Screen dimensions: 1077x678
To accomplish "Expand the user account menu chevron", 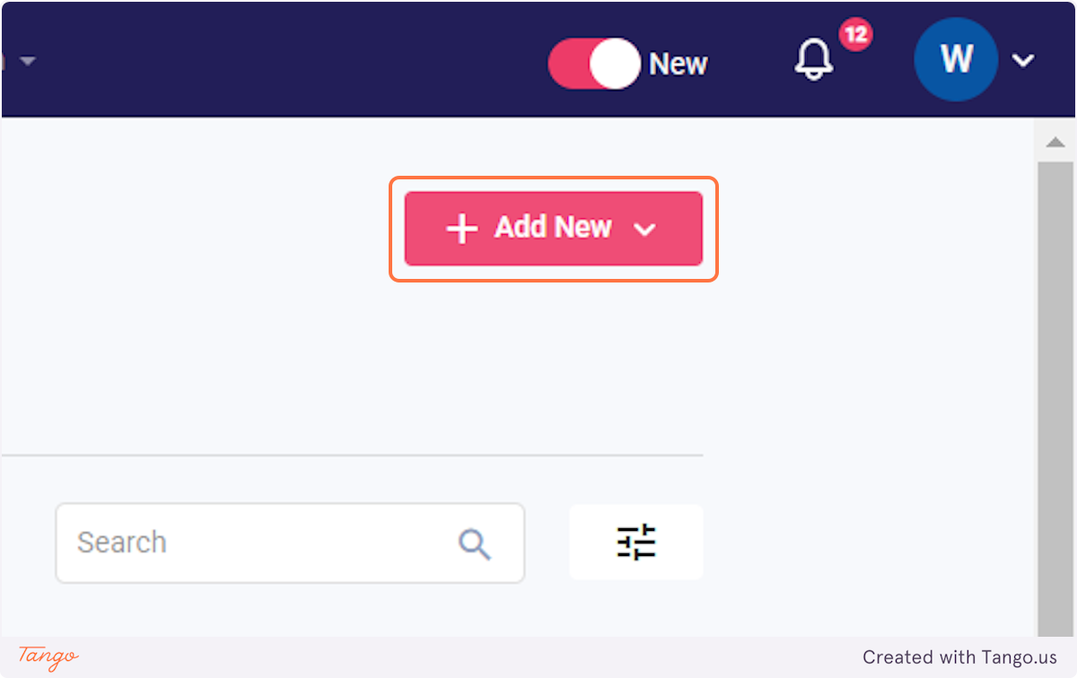I will coord(1023,61).
